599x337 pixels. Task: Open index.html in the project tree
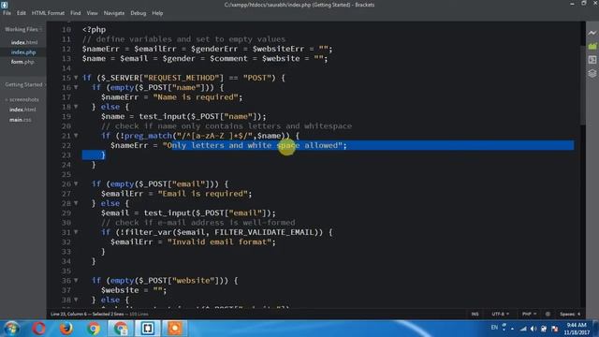pos(22,110)
